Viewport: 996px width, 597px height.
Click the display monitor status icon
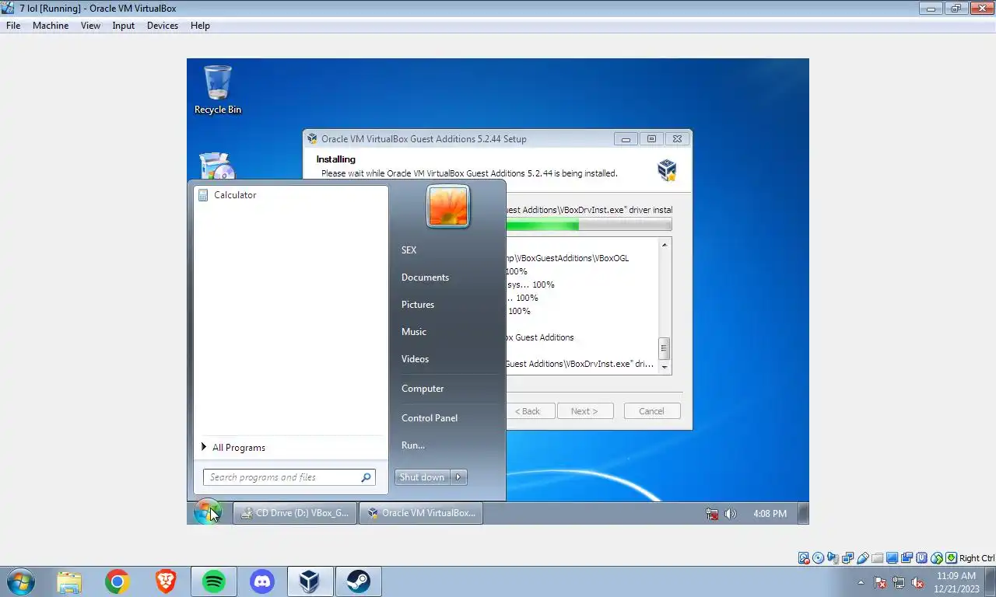(x=892, y=558)
